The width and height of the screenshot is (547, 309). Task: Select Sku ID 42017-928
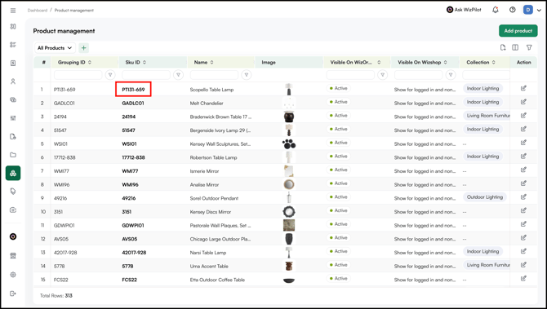point(134,253)
